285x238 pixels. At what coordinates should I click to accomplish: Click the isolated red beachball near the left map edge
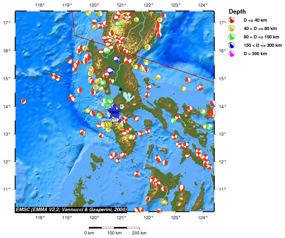pyautogui.click(x=23, y=101)
